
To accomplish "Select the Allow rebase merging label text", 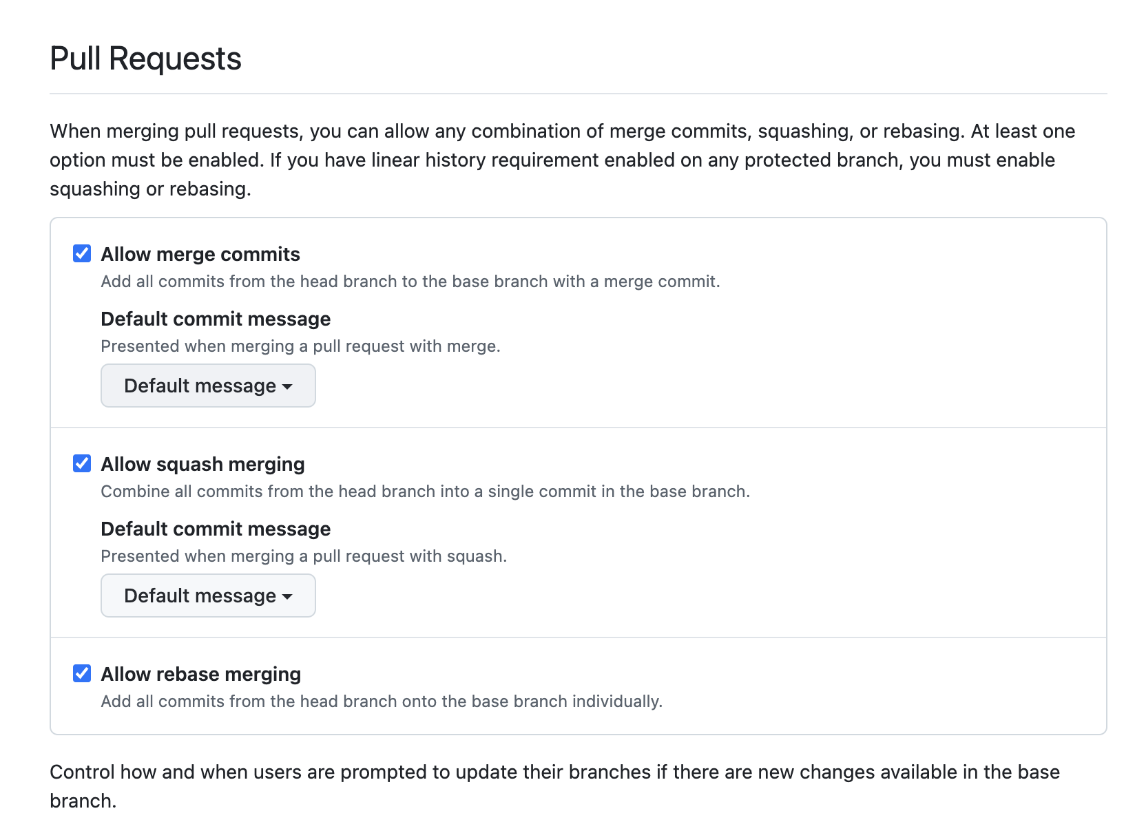I will point(200,673).
